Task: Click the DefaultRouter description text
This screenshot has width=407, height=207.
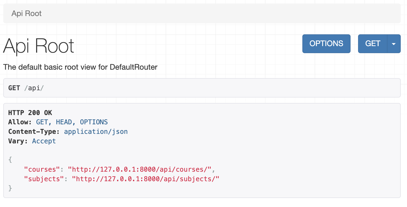Action: [80, 67]
